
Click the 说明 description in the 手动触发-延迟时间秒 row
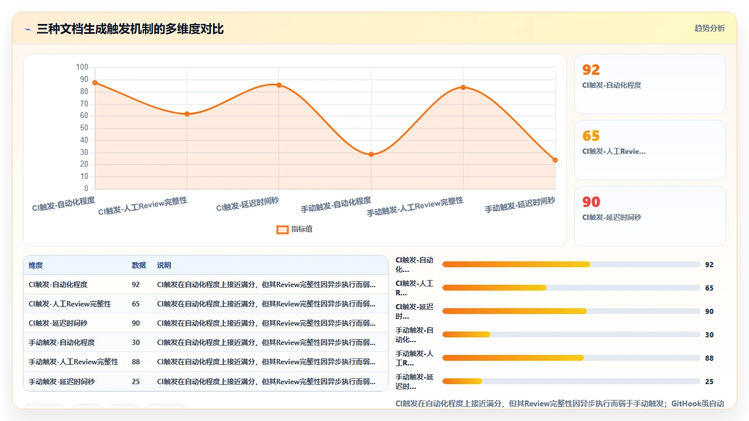[266, 381]
